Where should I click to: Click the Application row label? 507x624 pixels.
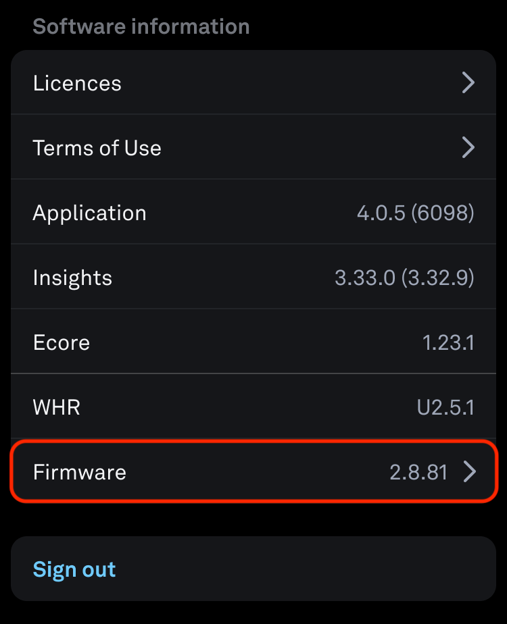tap(89, 213)
